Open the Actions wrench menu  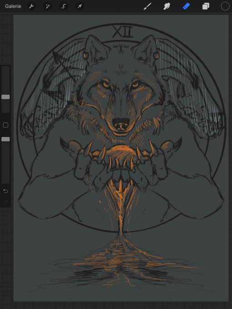[31, 6]
